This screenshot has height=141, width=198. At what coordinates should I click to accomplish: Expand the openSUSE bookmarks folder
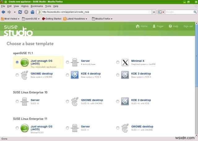point(31,19)
